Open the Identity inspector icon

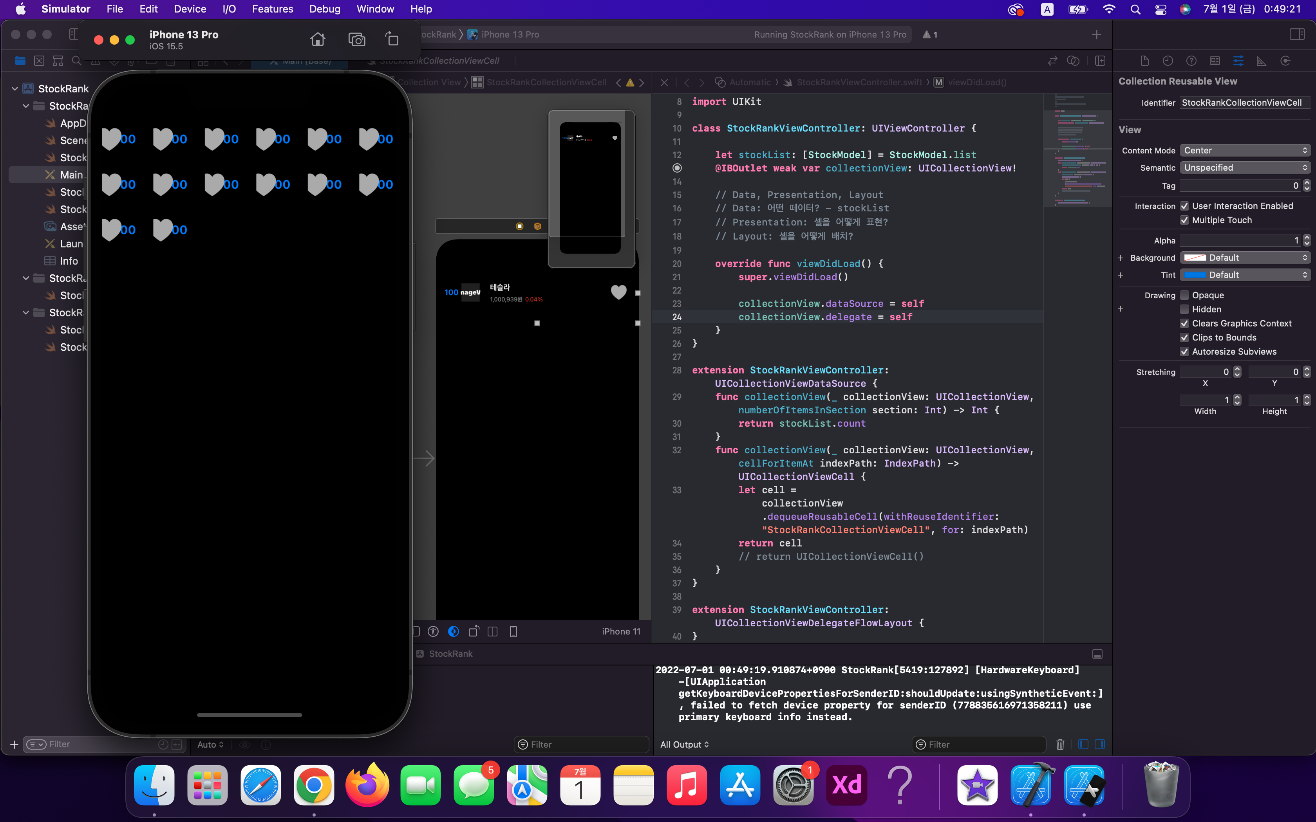[1214, 61]
